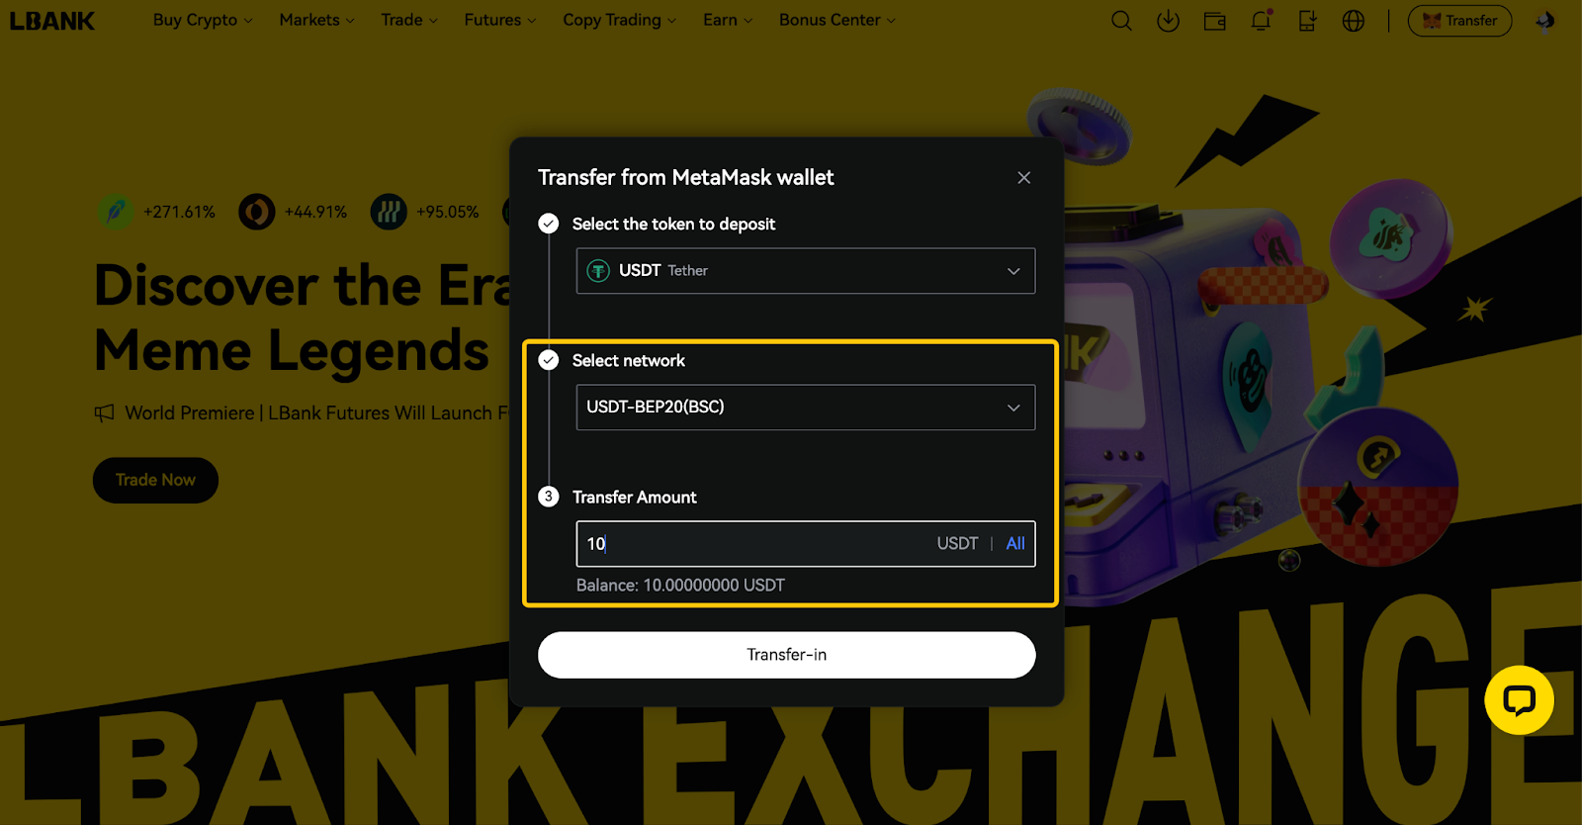Click the Transfer-in button
The image size is (1582, 825).
click(787, 655)
